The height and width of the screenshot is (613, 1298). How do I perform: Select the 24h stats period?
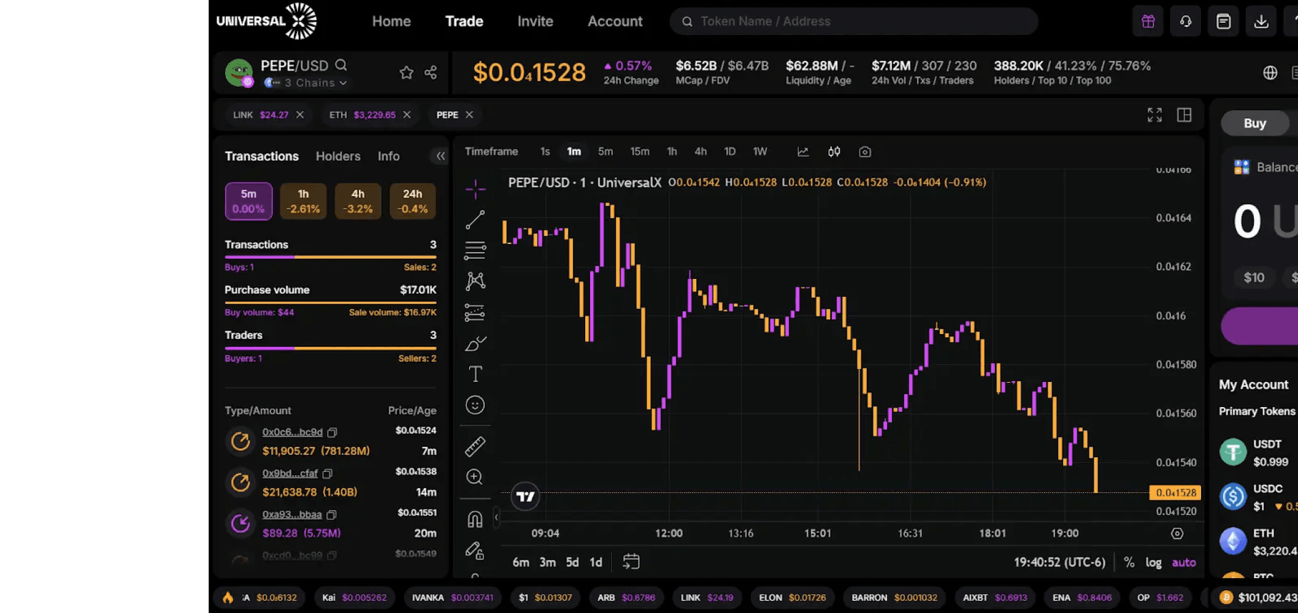tap(412, 201)
